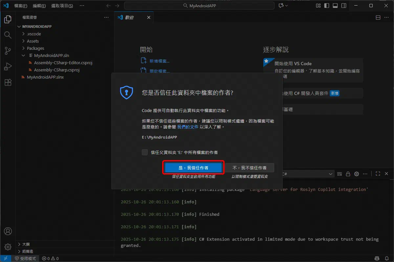Open Source Control view
The width and height of the screenshot is (394, 262).
point(8,51)
